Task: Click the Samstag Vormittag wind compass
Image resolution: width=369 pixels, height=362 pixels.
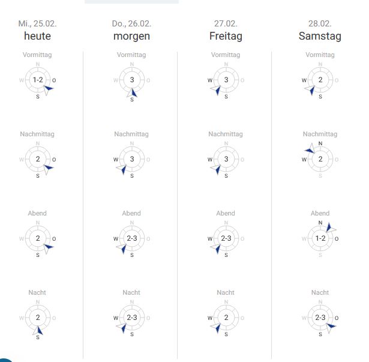Action: point(320,80)
